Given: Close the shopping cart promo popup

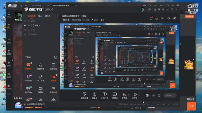Looking at the screenshot, I should (x=193, y=60).
